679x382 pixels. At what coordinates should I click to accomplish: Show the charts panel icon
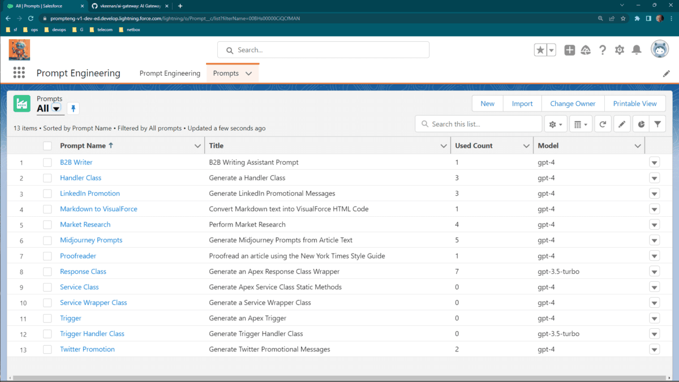pyautogui.click(x=641, y=124)
